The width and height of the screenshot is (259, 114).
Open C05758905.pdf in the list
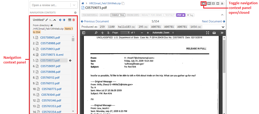50,38
